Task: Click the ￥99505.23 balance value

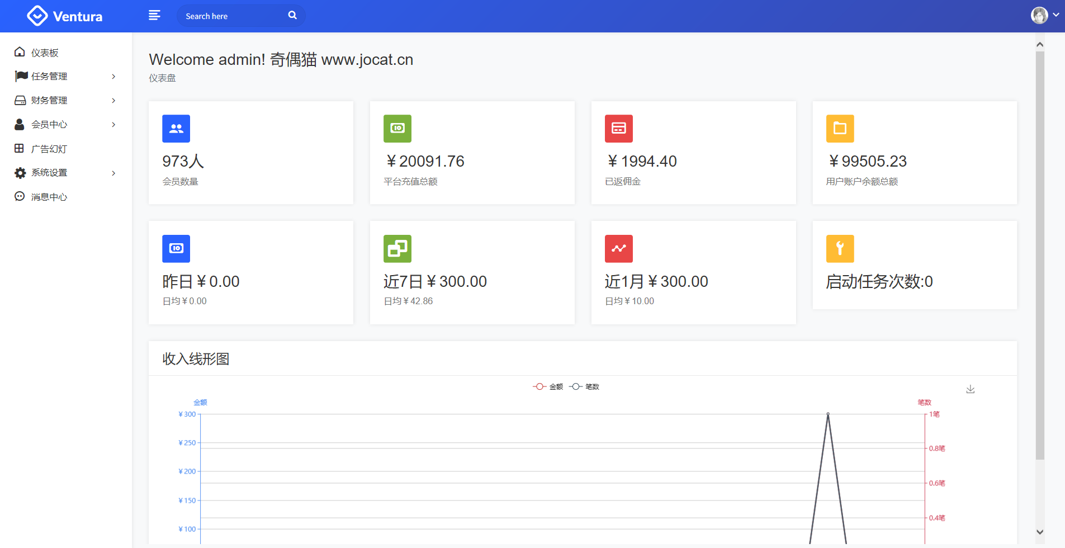Action: tap(867, 161)
